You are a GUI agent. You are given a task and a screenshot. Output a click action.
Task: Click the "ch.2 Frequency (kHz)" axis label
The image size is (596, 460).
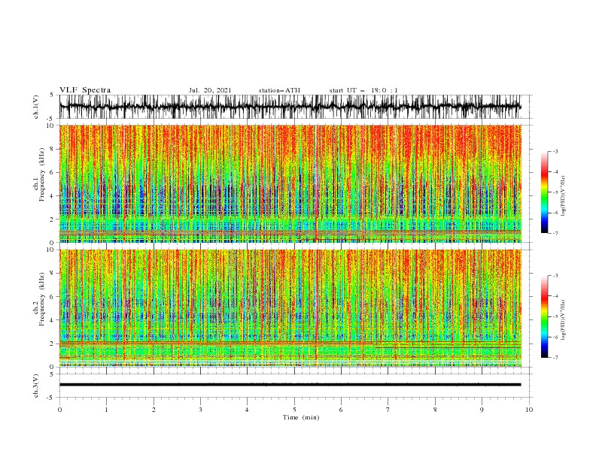click(39, 299)
